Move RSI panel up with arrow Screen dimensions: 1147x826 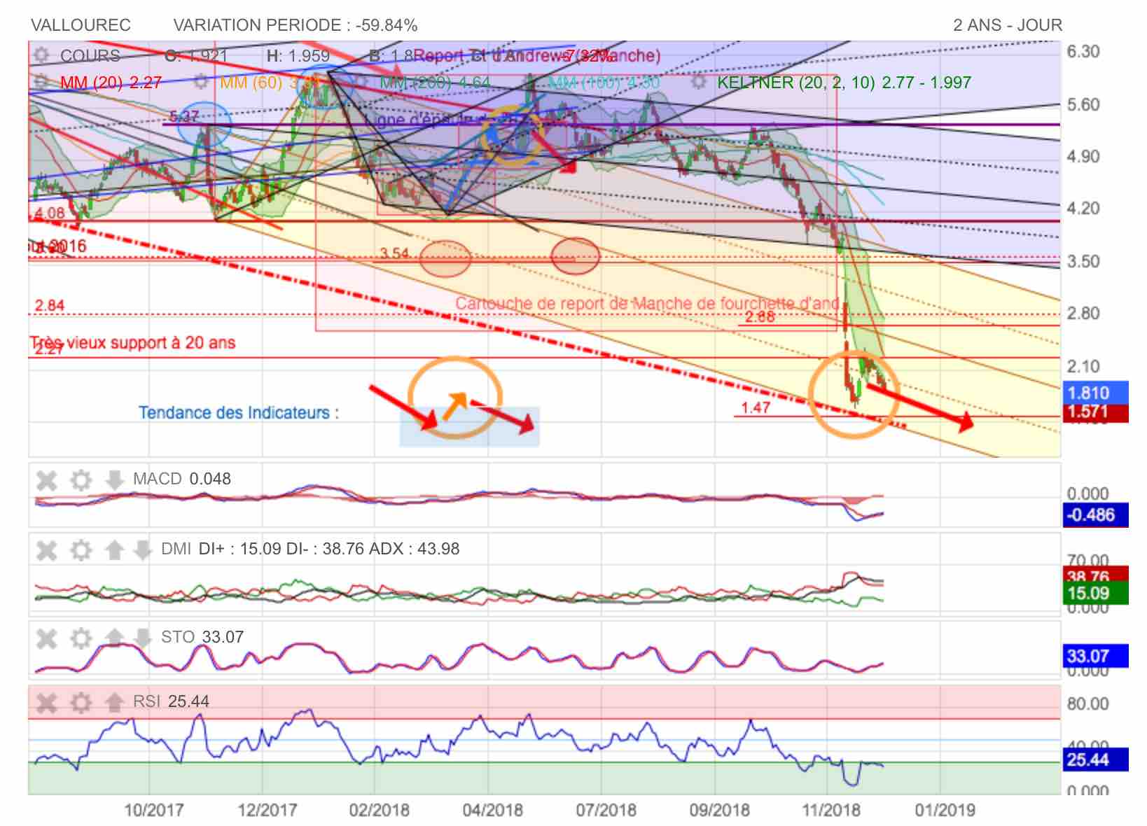(114, 702)
